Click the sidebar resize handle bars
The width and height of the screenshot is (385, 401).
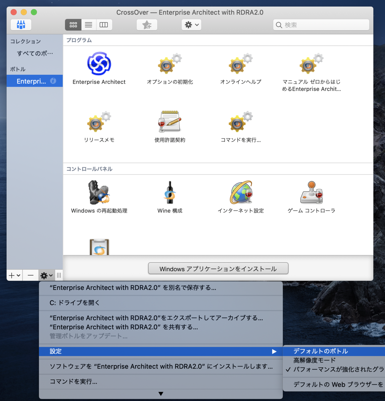59,275
